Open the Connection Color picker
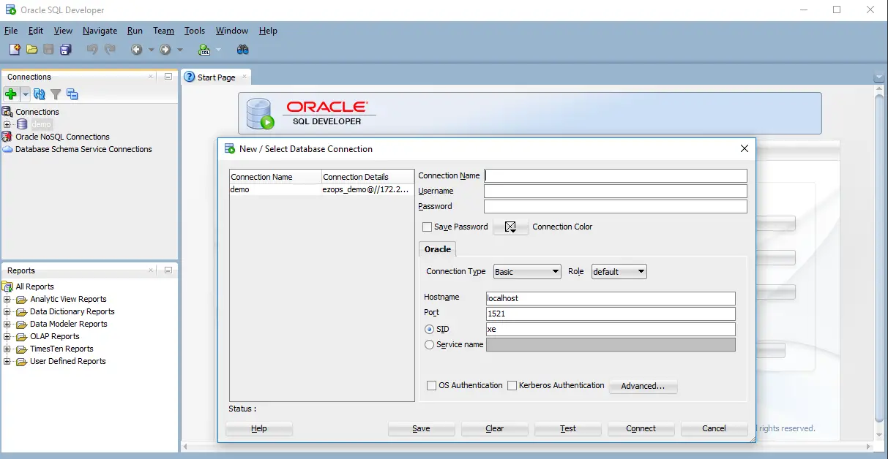This screenshot has width=888, height=459. click(511, 227)
